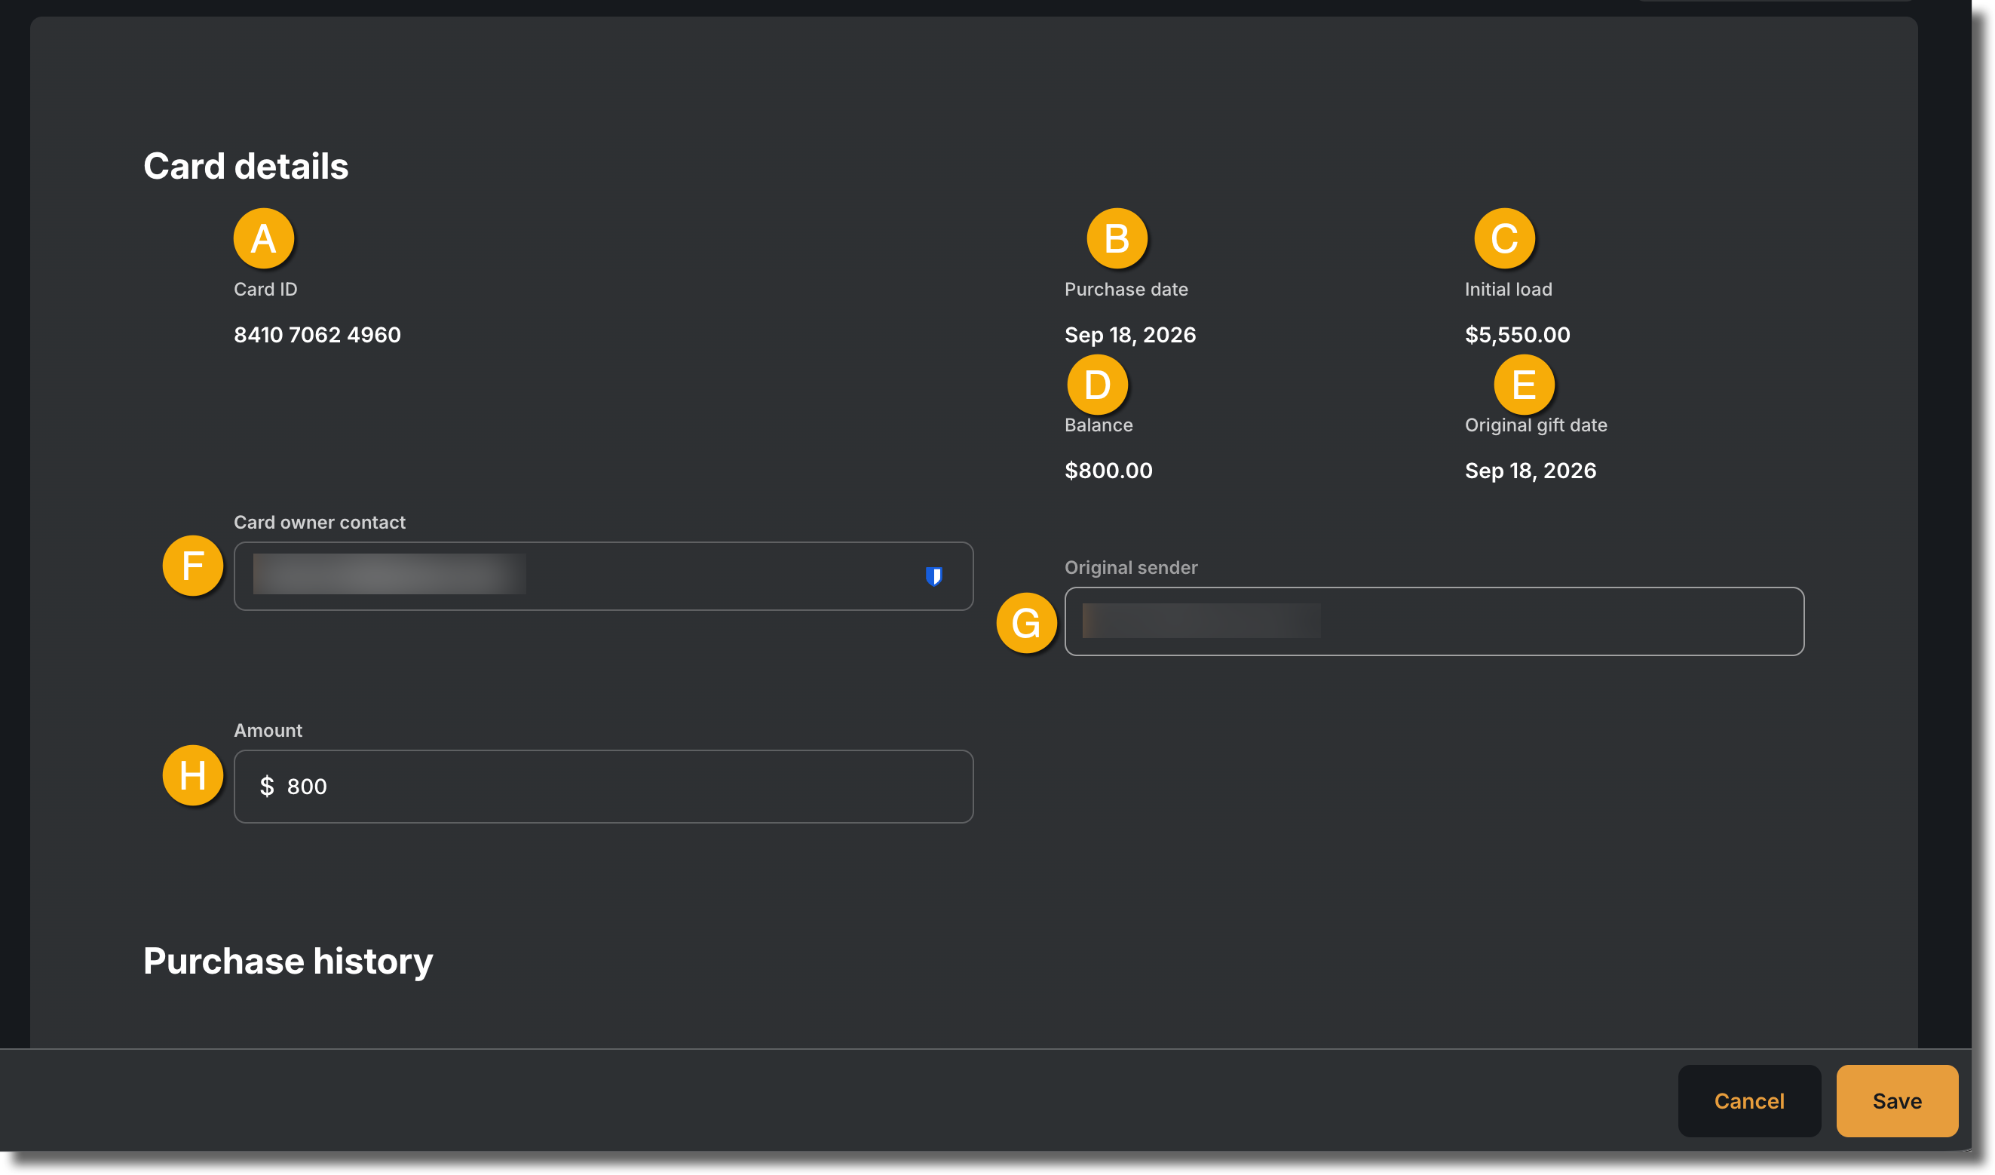Click the orange D marker badge
Image resolution: width=1995 pixels, height=1175 pixels.
click(1097, 385)
